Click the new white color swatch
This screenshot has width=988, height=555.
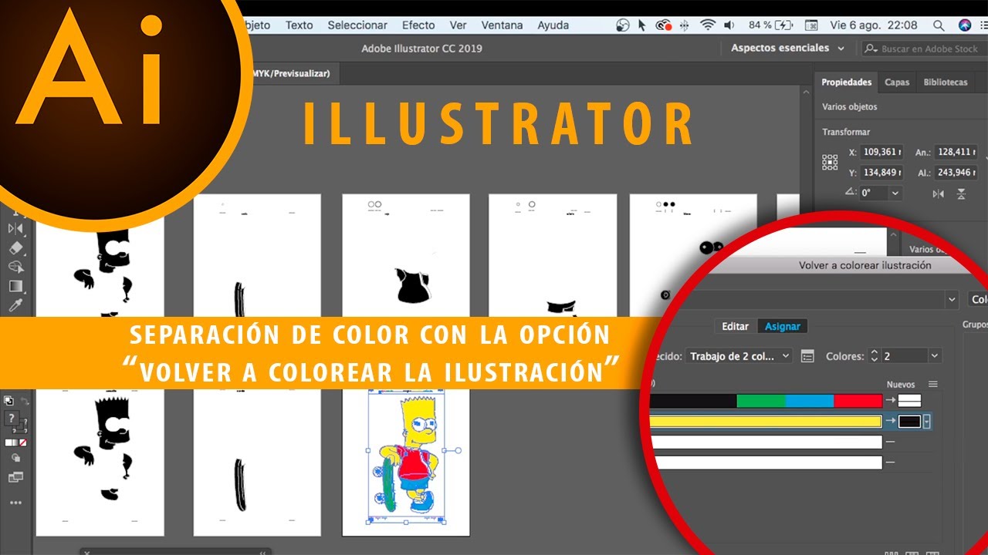[909, 401]
